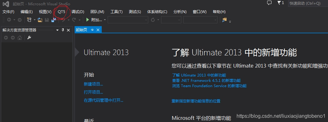Open the Solution Explorer window position dropdown
Screen dimensions: 328x122
click(x=57, y=30)
